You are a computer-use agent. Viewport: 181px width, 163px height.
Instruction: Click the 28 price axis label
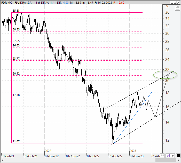coord(167,42)
